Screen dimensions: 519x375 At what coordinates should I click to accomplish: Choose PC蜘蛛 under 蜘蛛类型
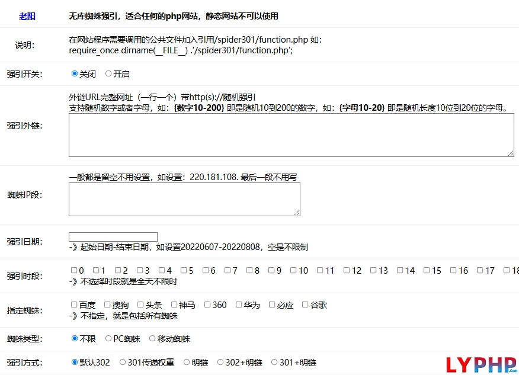[x=108, y=339]
